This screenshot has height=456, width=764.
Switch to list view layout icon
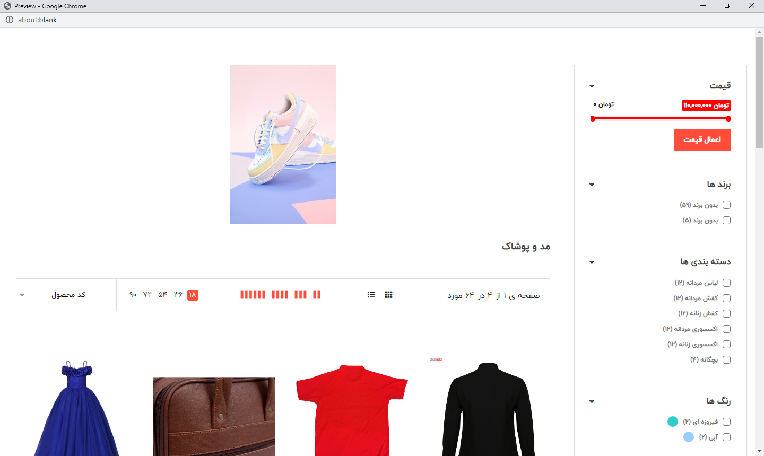coord(371,295)
